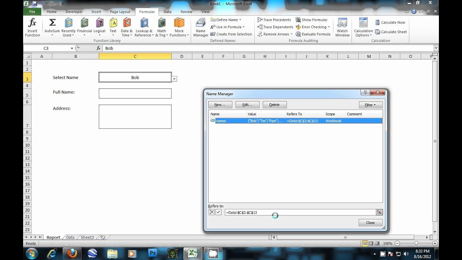This screenshot has width=462, height=260.
Task: Click the zoom slider handle
Action: [416, 243]
